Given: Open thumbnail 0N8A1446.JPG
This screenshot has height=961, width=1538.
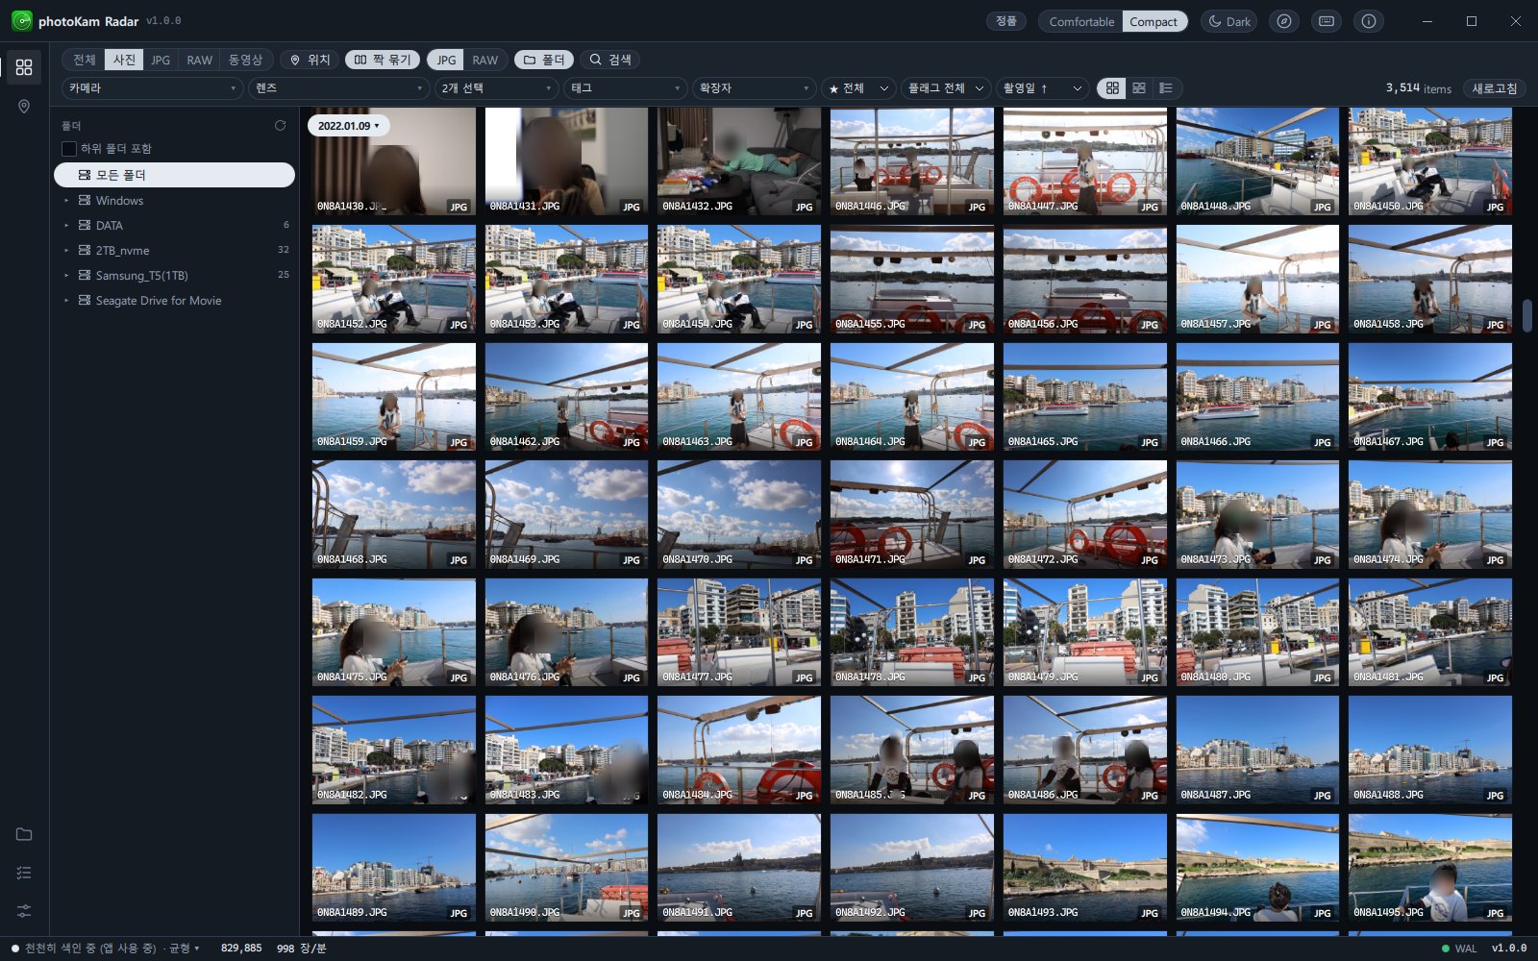Looking at the screenshot, I should point(912,160).
